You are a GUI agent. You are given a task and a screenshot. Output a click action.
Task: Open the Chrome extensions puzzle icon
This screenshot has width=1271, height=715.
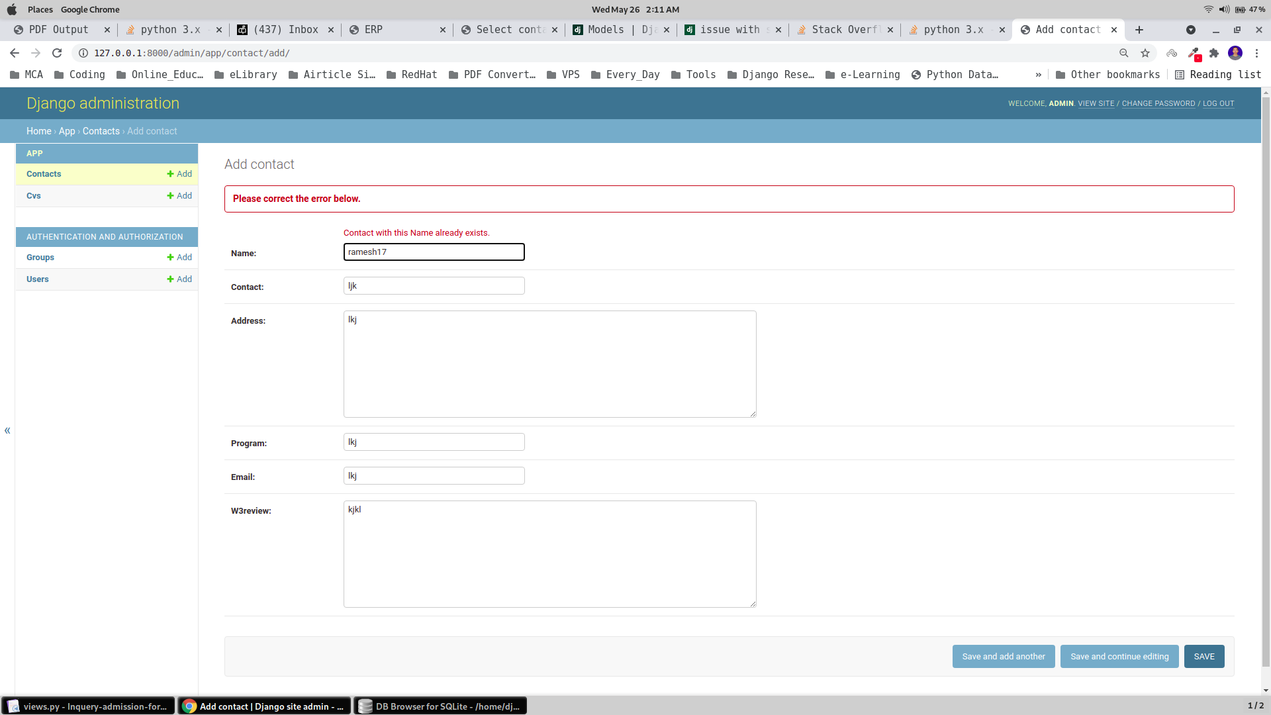(1214, 53)
